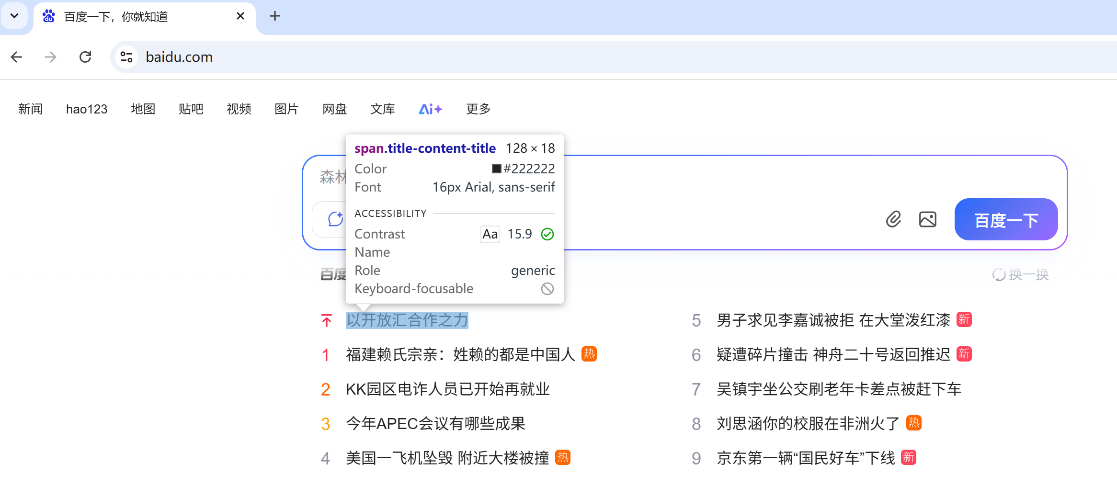Click the image search icon

point(928,219)
